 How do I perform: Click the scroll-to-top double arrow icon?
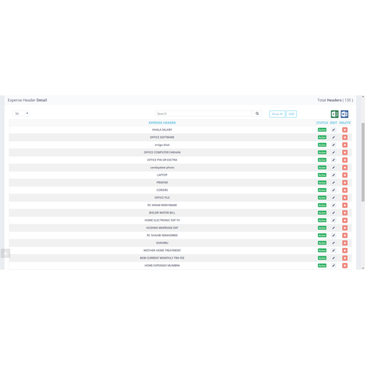(5, 253)
